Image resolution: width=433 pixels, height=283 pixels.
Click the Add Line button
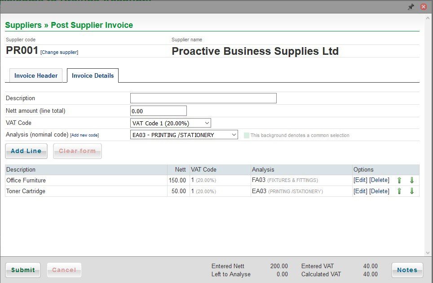click(x=26, y=151)
